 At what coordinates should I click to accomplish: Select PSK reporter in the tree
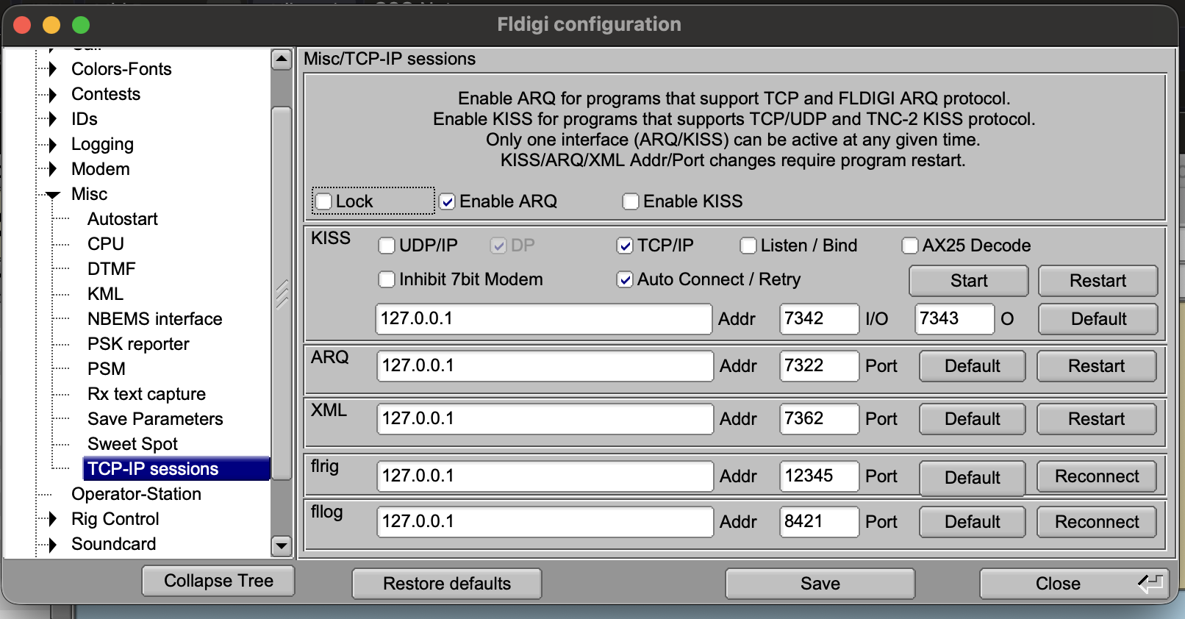[138, 344]
